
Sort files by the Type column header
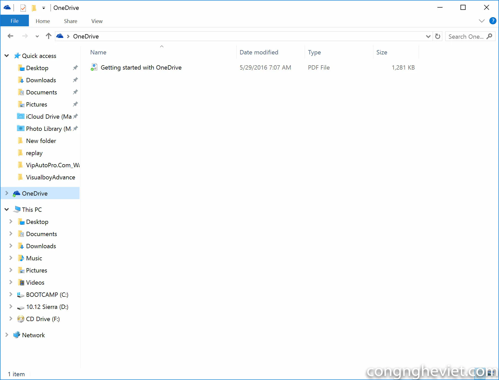tap(314, 52)
